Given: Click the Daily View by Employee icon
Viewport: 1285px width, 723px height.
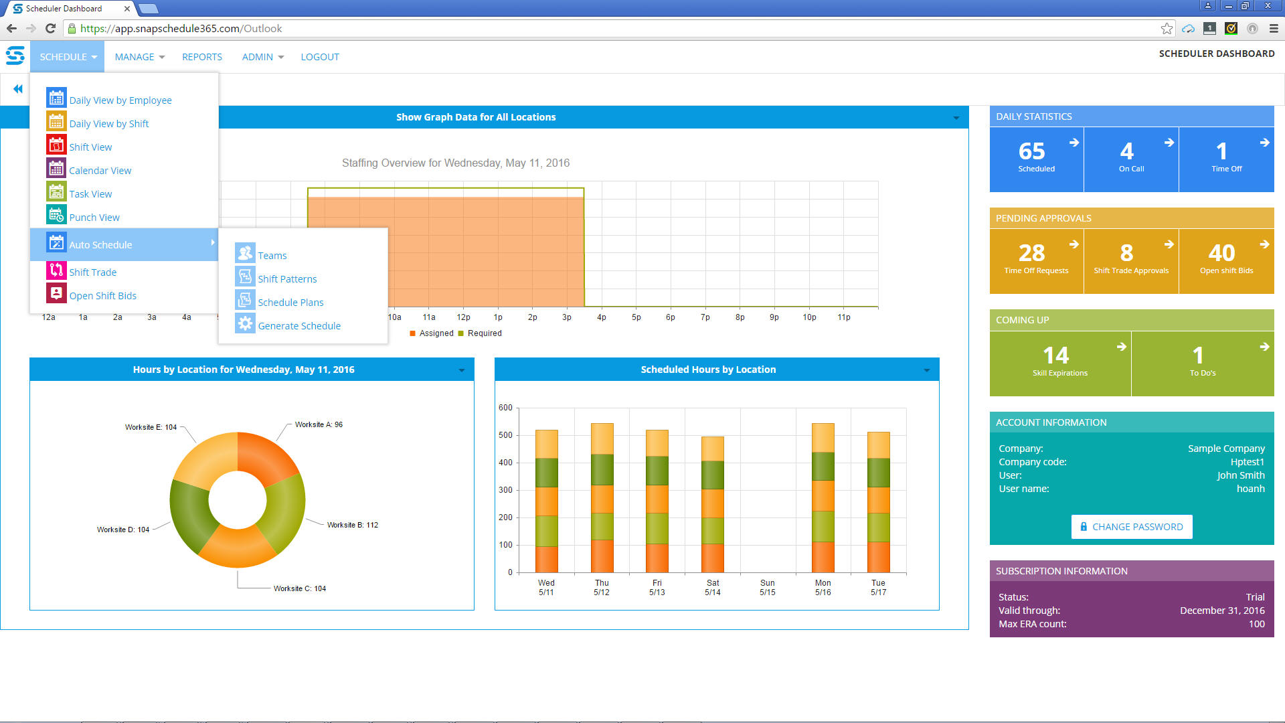Looking at the screenshot, I should click(56, 98).
